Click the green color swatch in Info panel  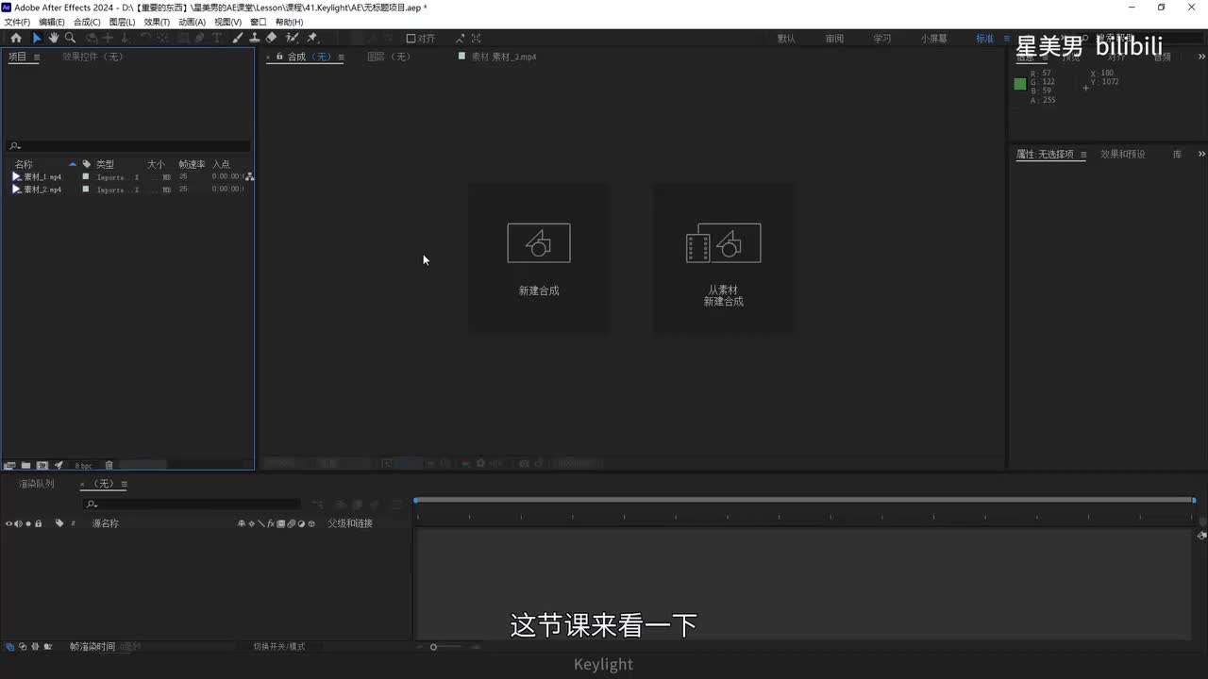pos(1020,84)
